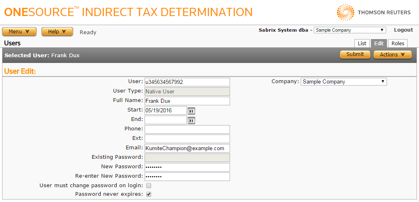Viewport: 419px width, 202px height.
Task: Click the User ID text field
Action: [187, 82]
